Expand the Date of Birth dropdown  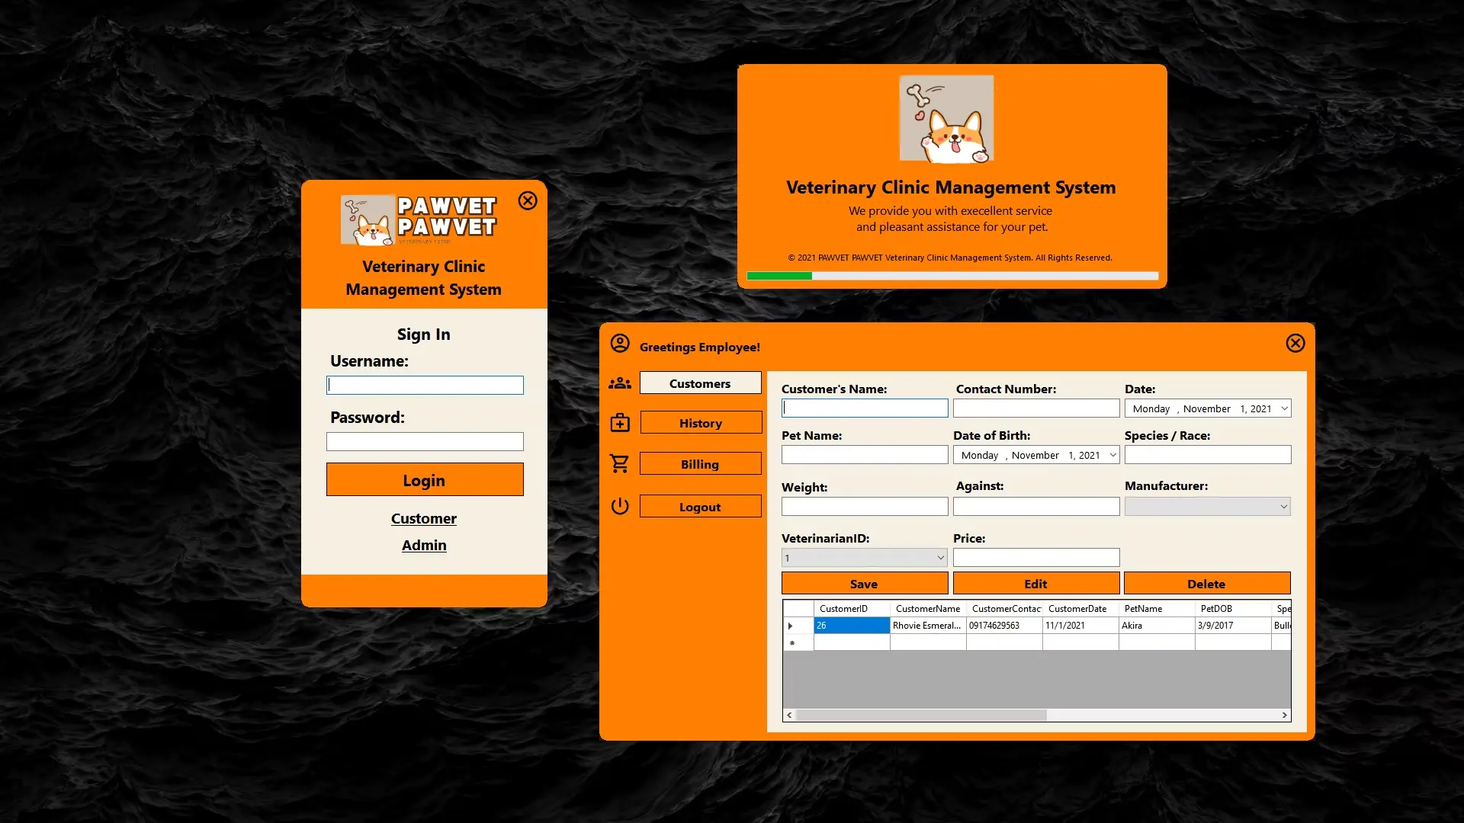(x=1111, y=454)
